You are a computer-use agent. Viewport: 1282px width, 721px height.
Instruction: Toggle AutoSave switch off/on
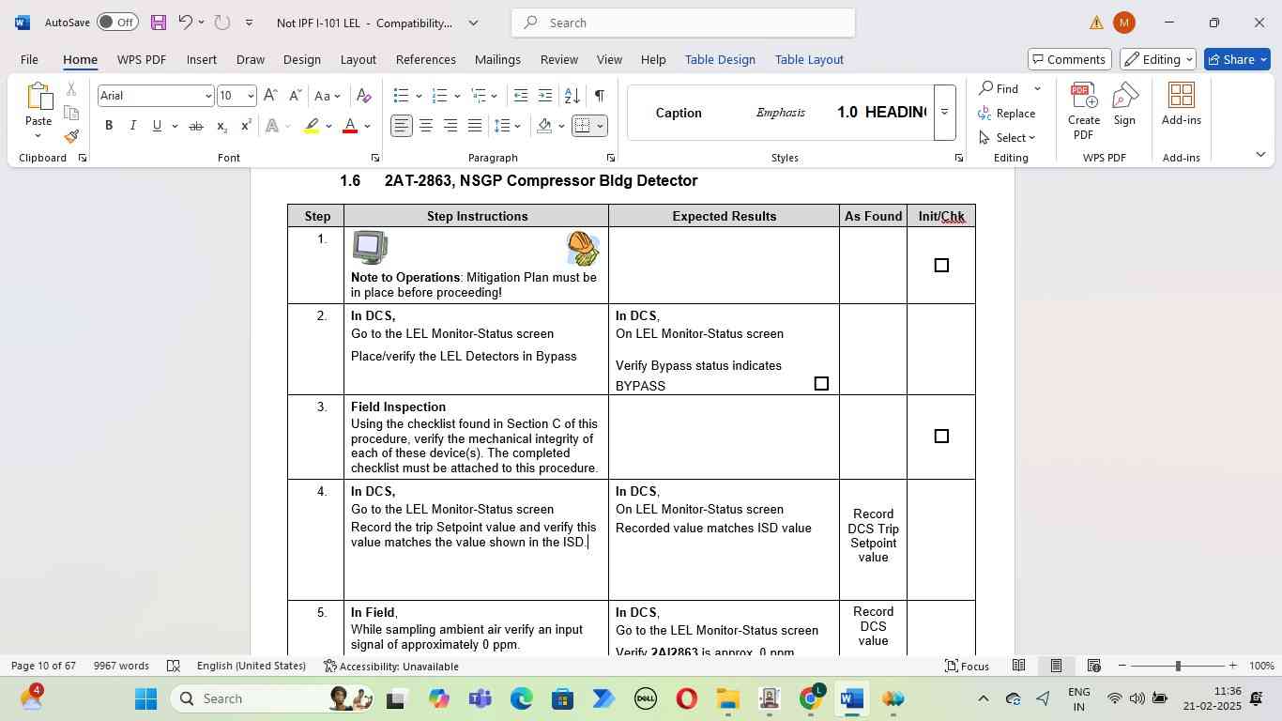117,22
